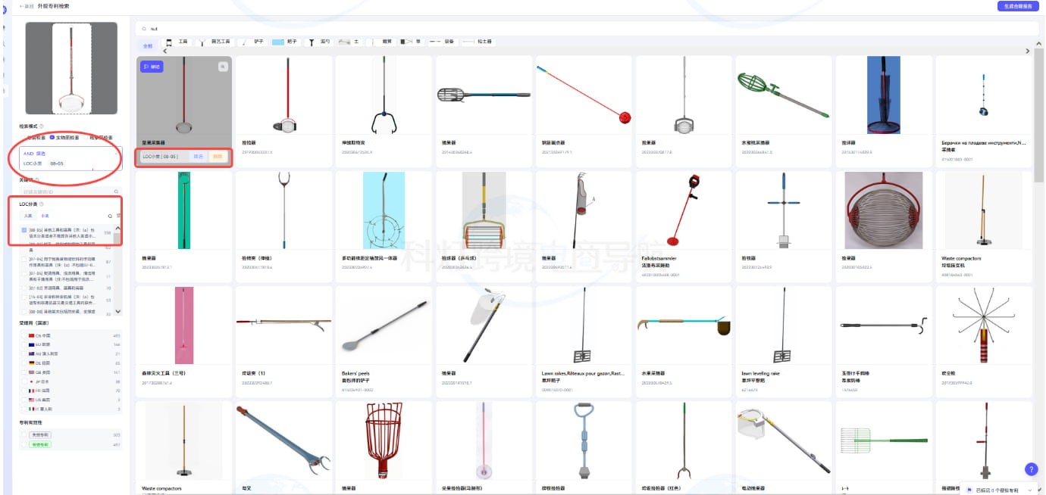Click the orange exclude button on first card

[x=218, y=157]
